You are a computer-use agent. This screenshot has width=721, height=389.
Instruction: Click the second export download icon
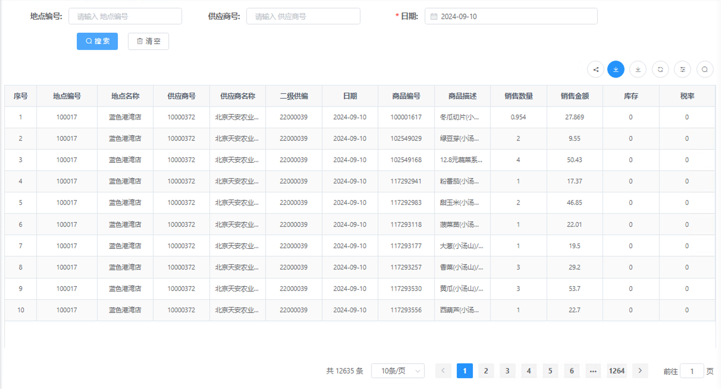638,69
